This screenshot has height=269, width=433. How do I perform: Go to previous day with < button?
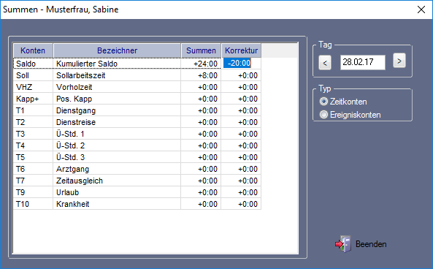(325, 63)
